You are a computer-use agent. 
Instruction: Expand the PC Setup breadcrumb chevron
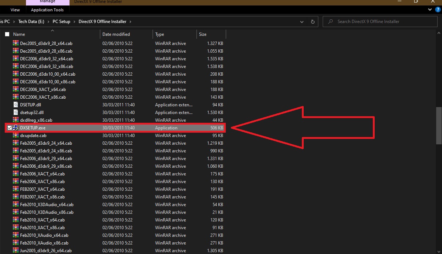pos(74,22)
